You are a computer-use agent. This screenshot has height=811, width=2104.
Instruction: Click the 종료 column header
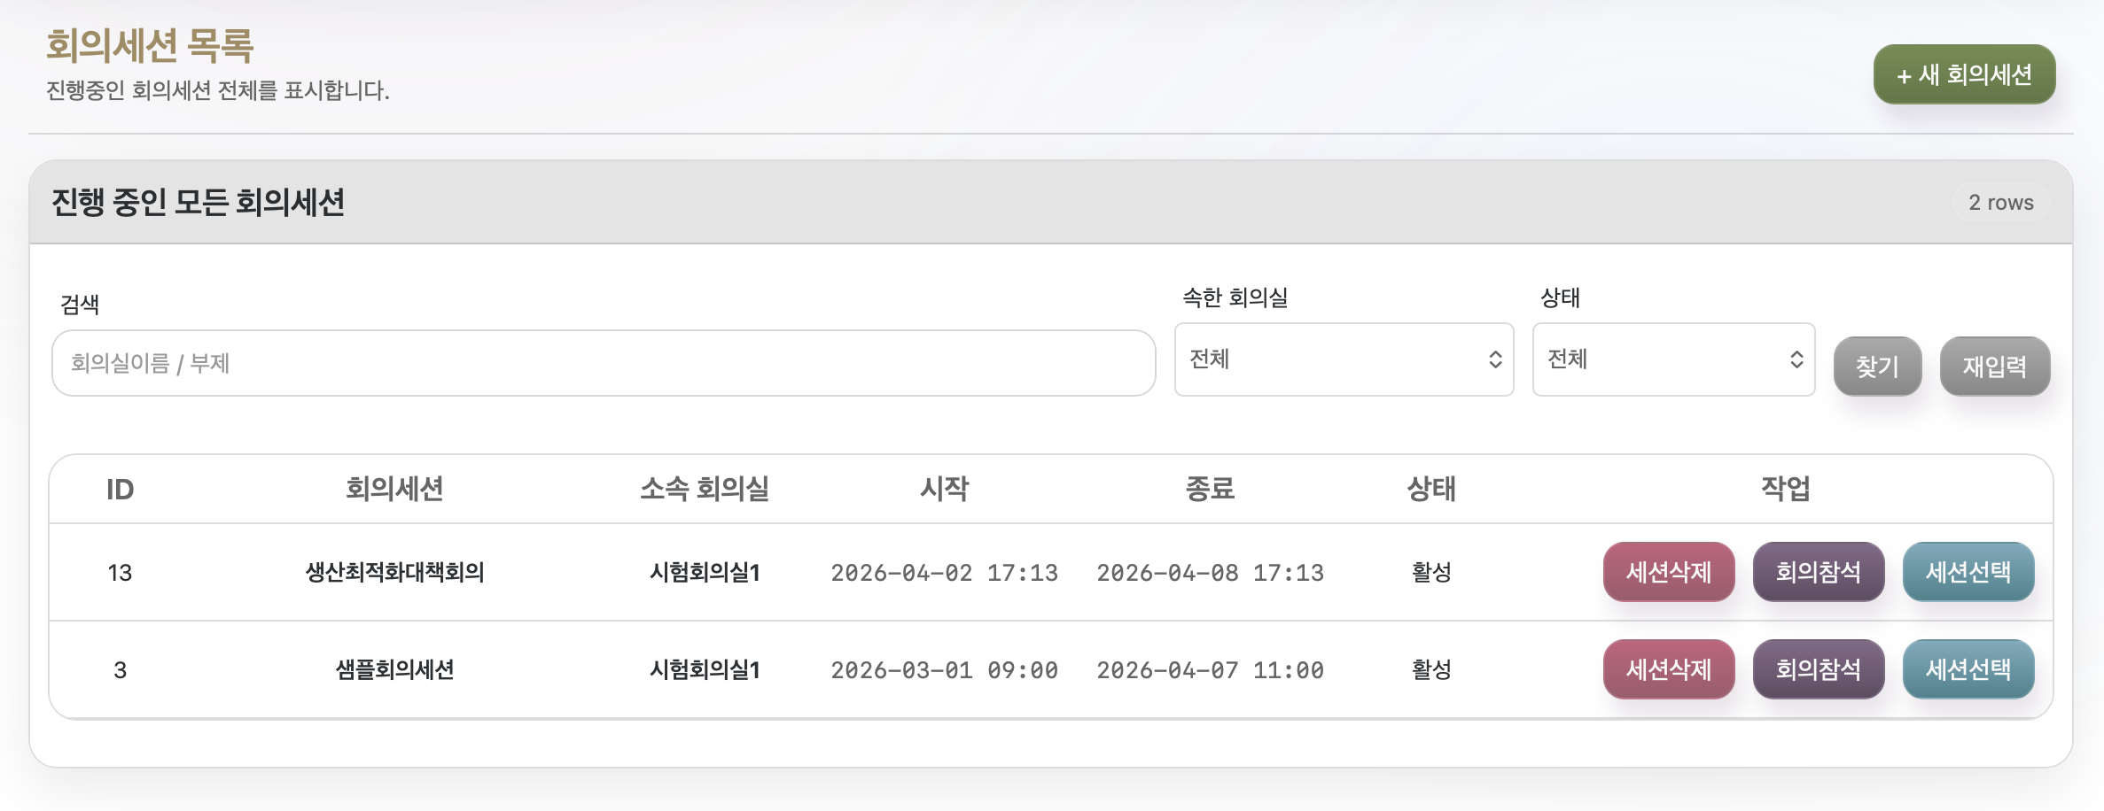pos(1210,489)
